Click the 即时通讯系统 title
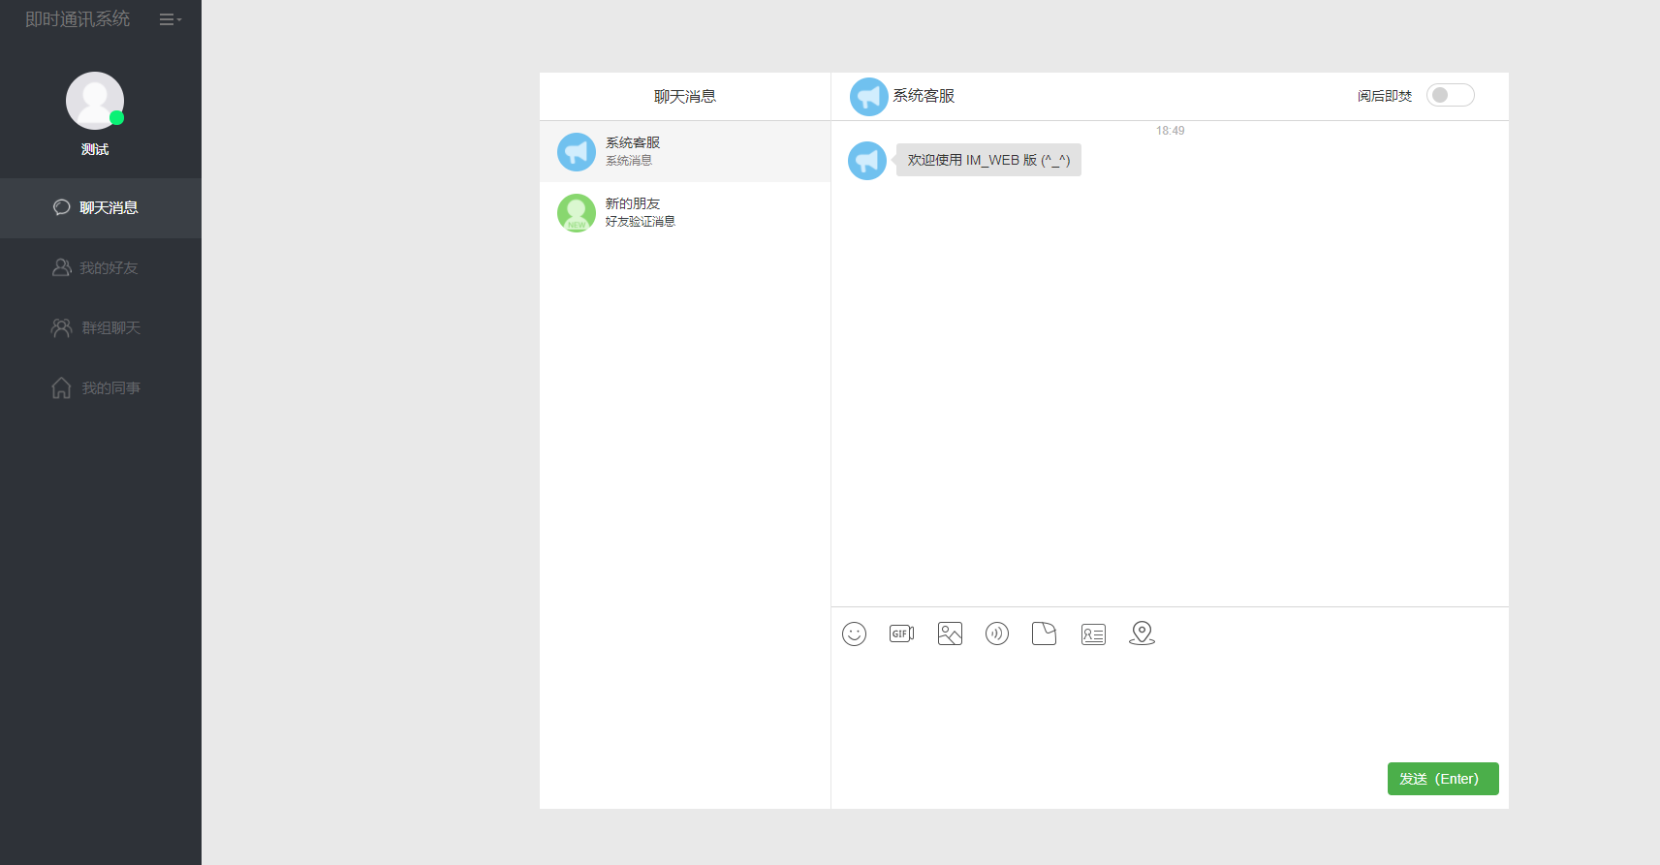This screenshot has height=865, width=1660. pos(78,19)
